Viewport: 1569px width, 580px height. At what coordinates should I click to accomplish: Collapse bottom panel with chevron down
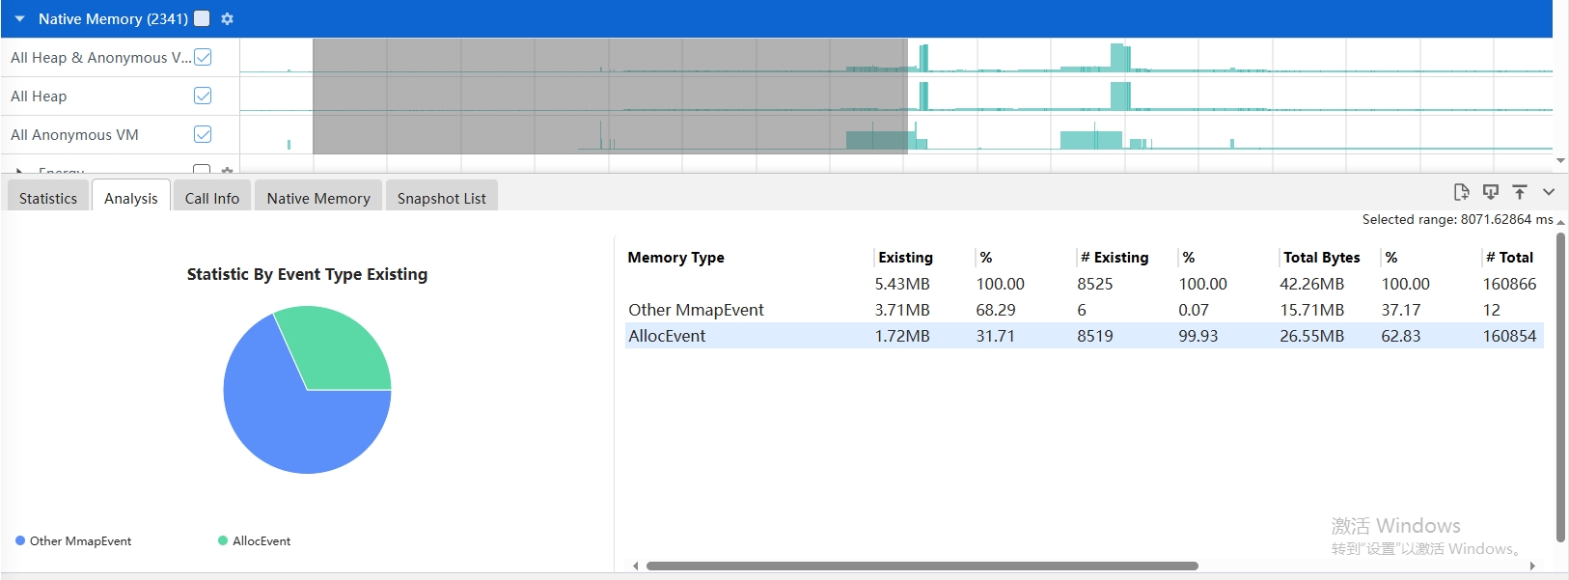coord(1549,192)
